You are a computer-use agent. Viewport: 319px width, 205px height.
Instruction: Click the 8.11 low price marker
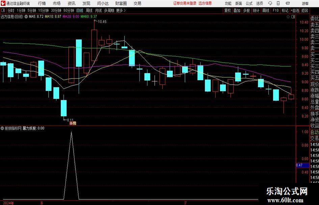70,120
